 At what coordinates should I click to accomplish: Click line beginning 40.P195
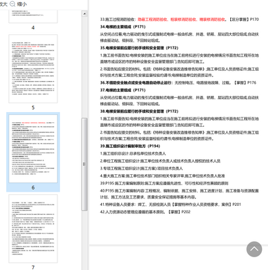180,194
